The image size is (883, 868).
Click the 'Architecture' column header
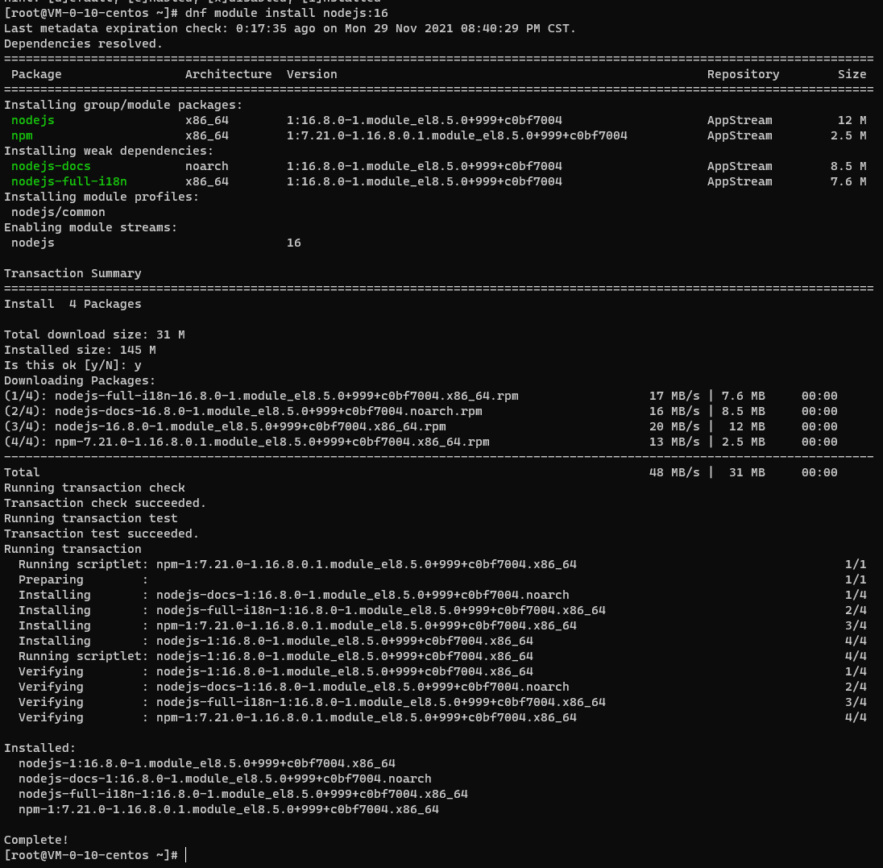[x=228, y=74]
